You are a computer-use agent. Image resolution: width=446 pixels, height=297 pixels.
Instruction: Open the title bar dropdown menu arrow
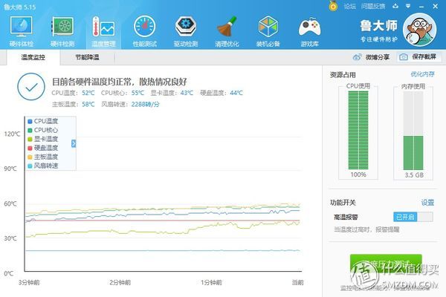[x=408, y=6]
